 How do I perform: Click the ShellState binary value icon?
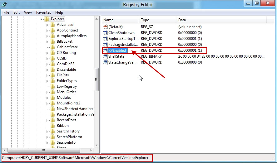pyautogui.click(x=105, y=56)
